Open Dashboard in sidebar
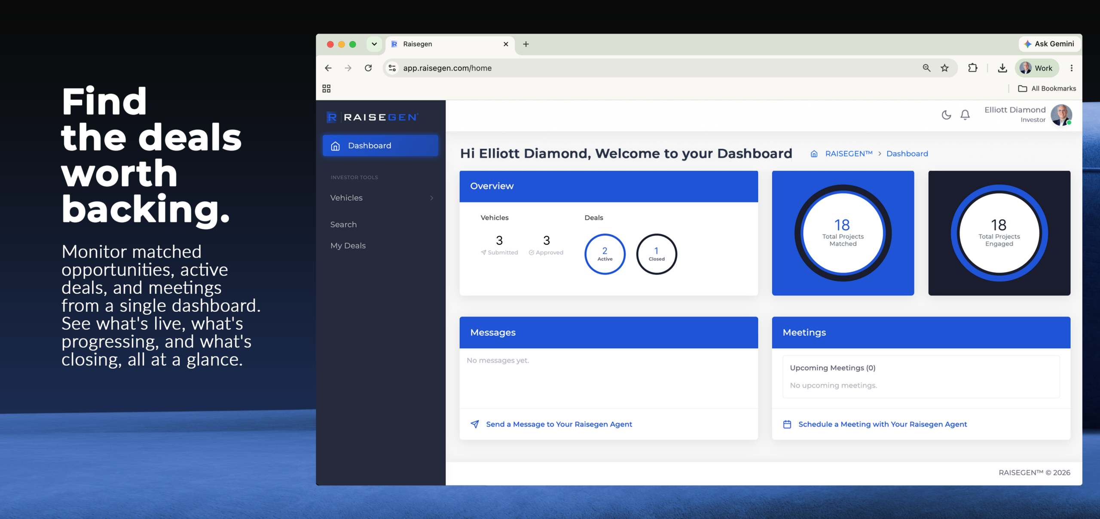 [x=380, y=145]
